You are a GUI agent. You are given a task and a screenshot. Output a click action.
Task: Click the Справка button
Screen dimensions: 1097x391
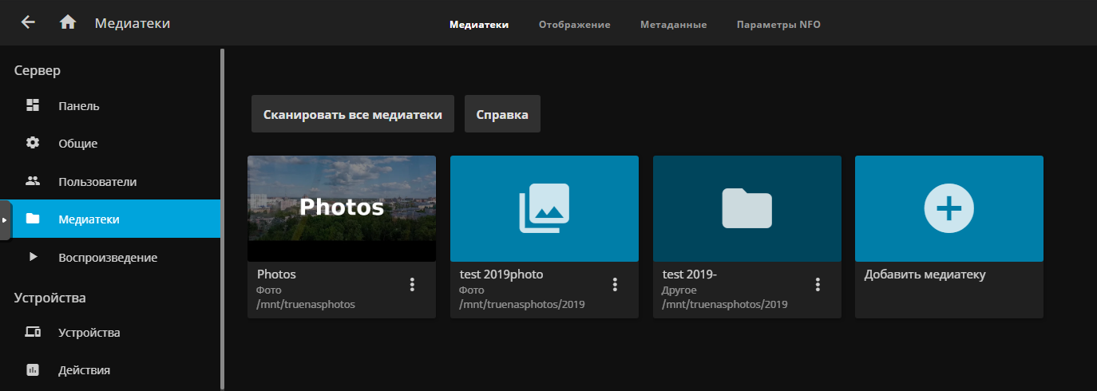pos(502,114)
